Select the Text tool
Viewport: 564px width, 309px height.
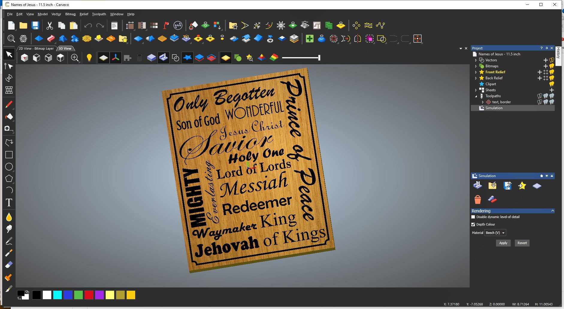[x=9, y=203]
